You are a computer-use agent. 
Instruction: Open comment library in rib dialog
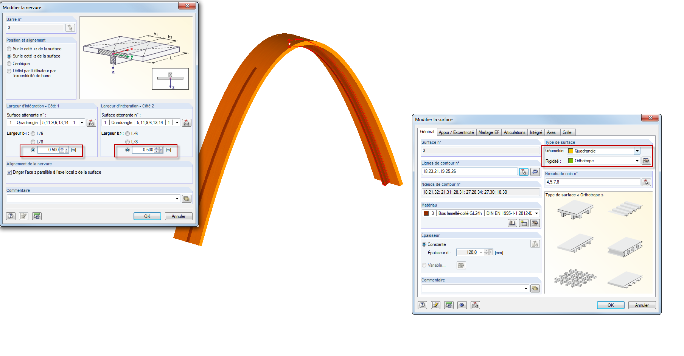(187, 199)
